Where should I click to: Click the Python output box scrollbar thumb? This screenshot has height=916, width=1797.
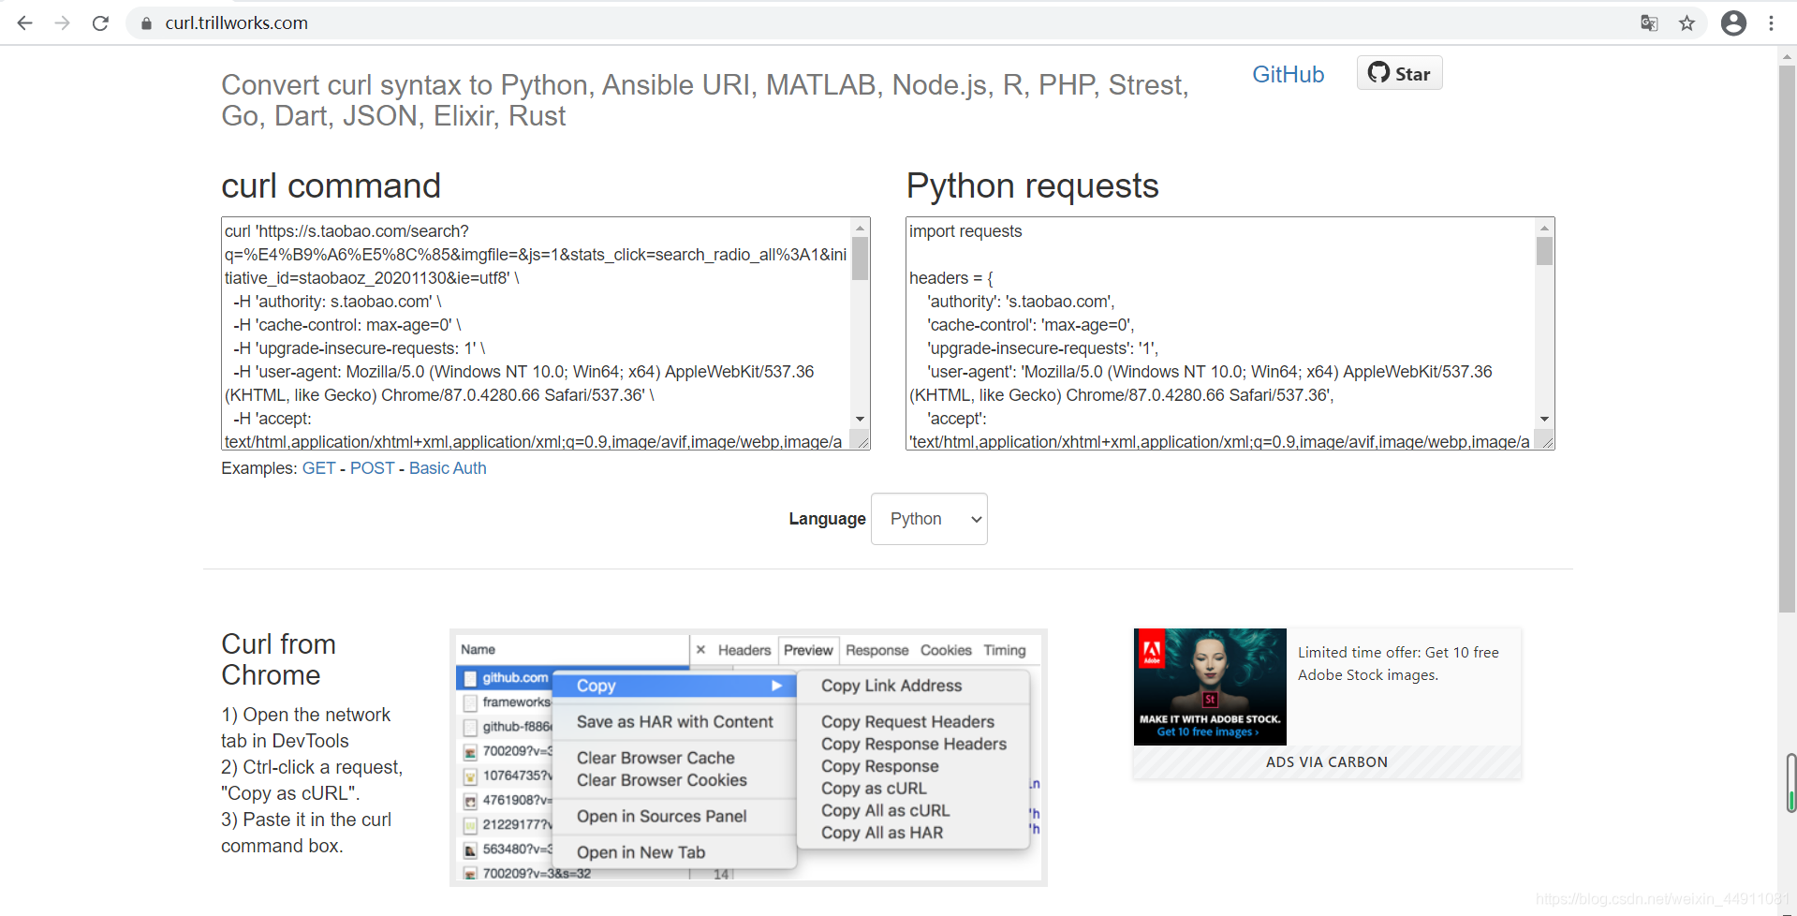pos(1544,251)
